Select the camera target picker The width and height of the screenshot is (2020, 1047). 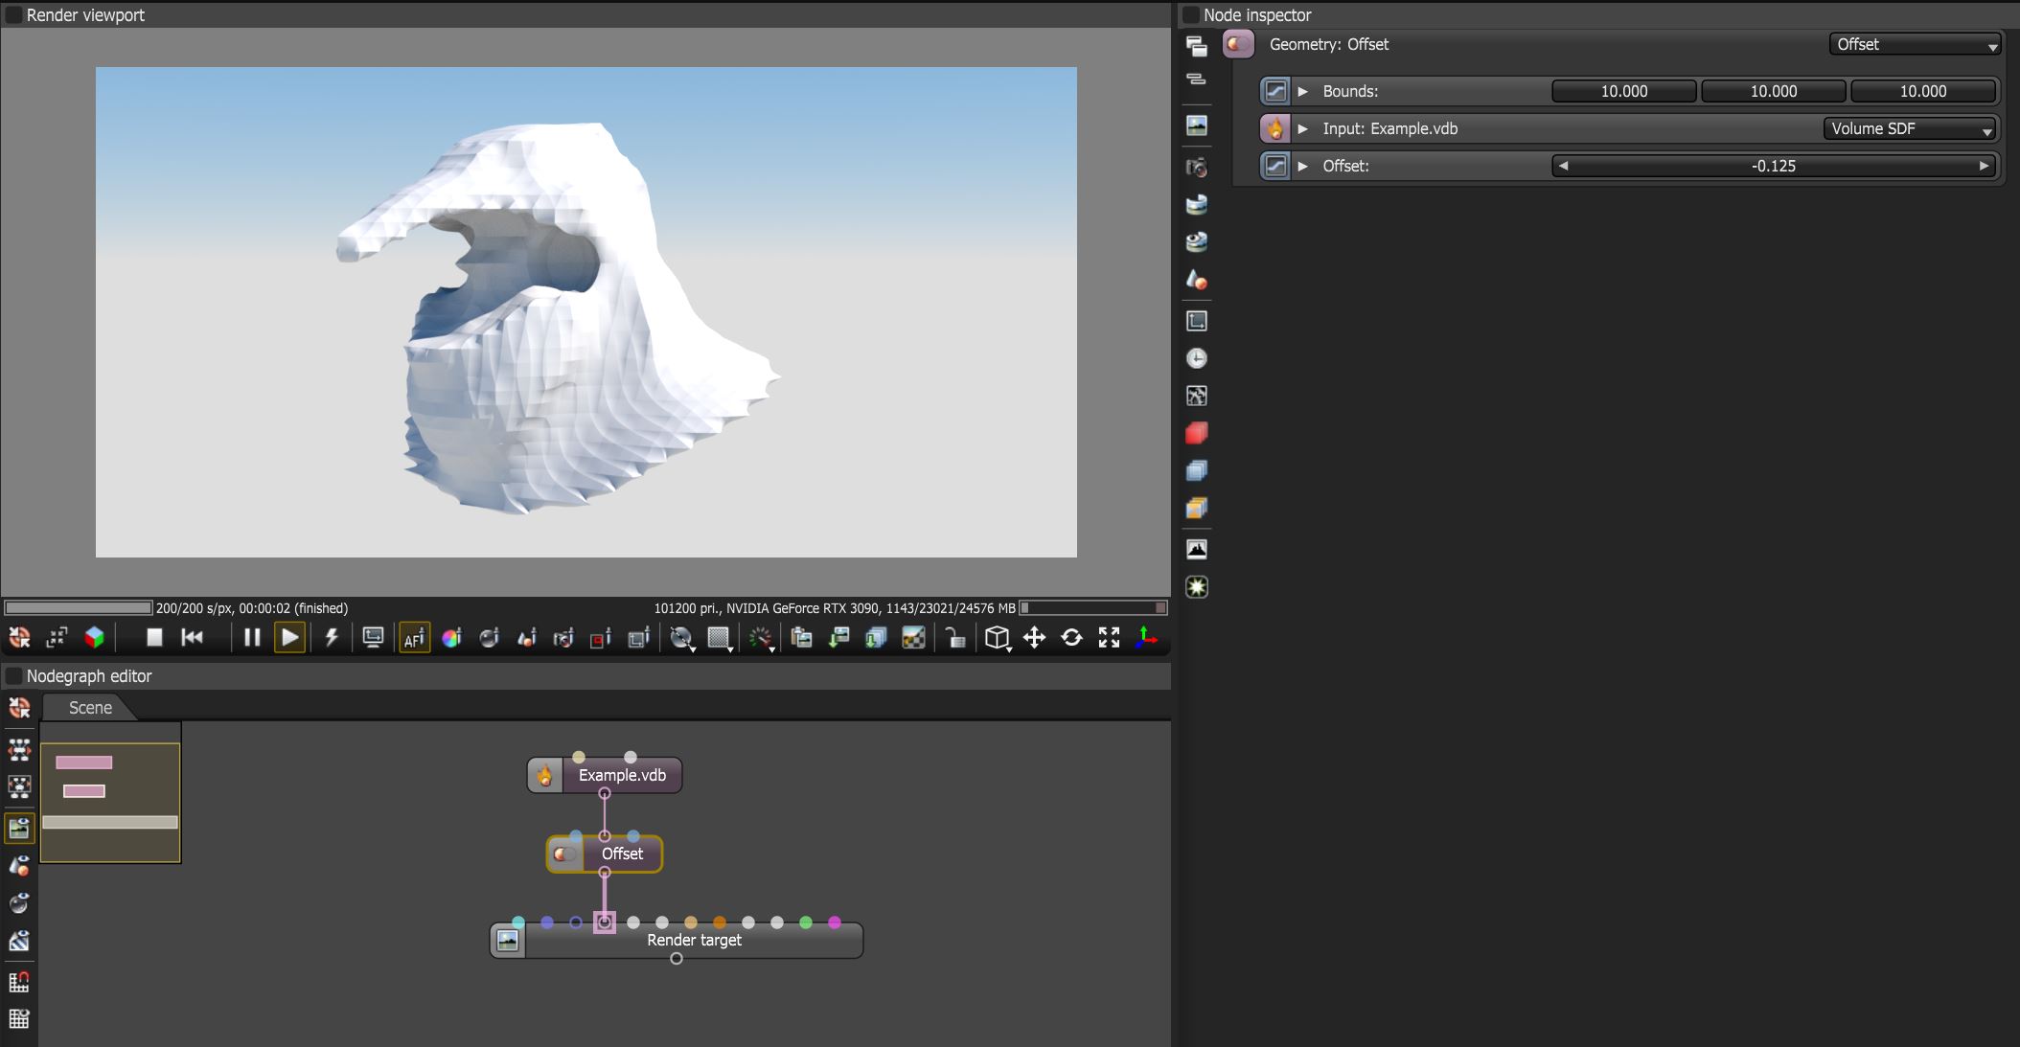(563, 637)
